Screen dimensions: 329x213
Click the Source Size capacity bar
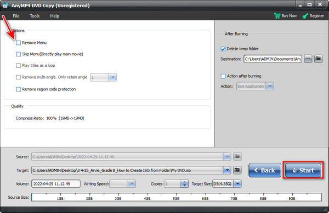coord(177,197)
